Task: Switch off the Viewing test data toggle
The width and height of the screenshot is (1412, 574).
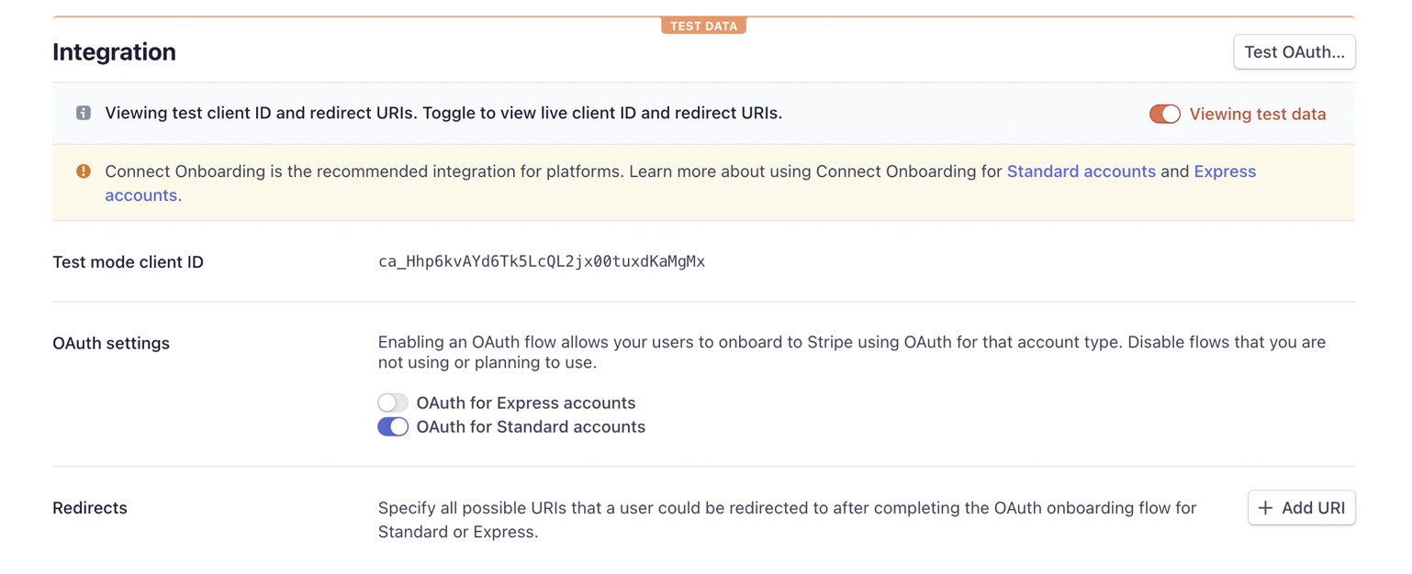Action: [x=1164, y=114]
